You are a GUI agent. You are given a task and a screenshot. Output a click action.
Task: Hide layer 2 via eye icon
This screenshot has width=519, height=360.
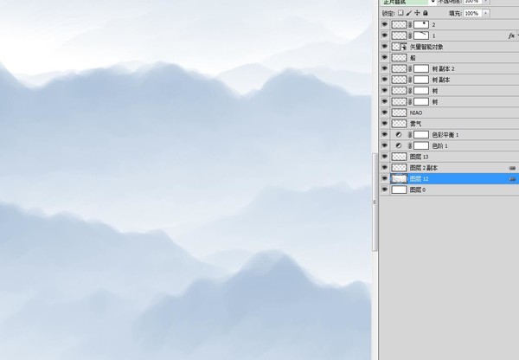point(384,24)
